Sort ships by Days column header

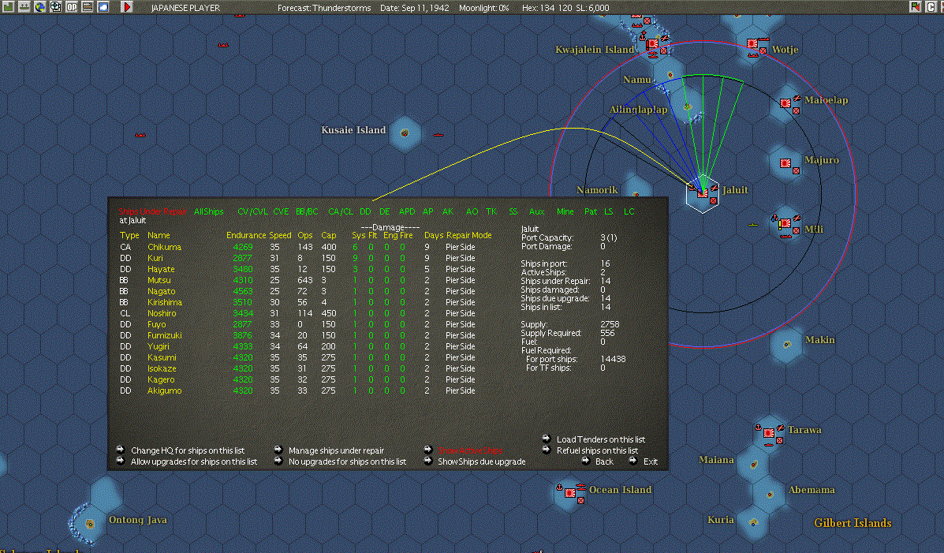click(434, 236)
